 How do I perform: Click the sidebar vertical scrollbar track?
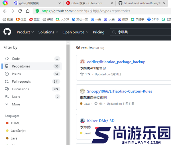coord(68,95)
